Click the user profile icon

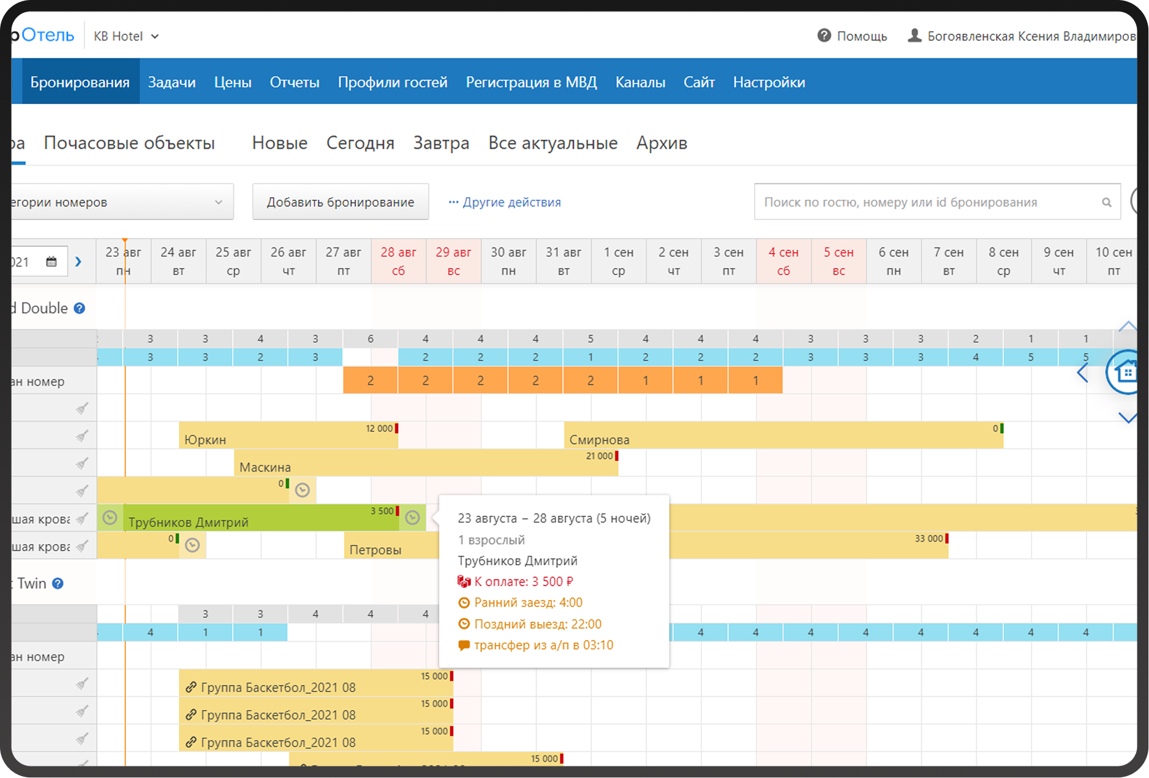[914, 36]
